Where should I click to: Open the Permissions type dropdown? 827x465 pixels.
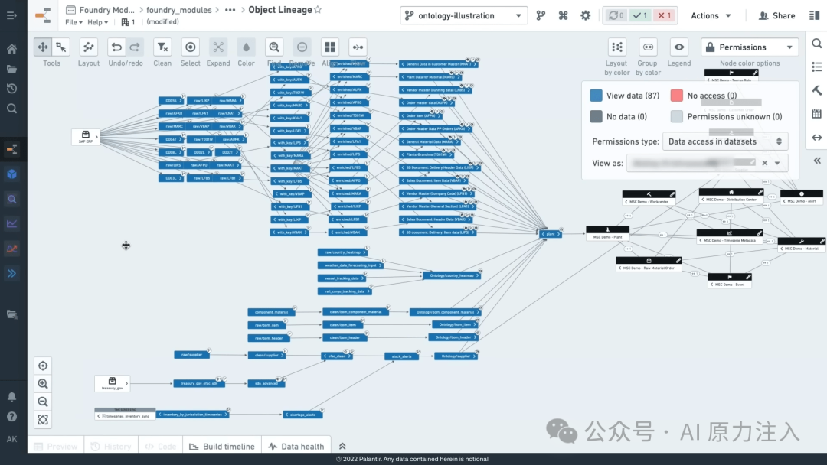click(x=725, y=141)
